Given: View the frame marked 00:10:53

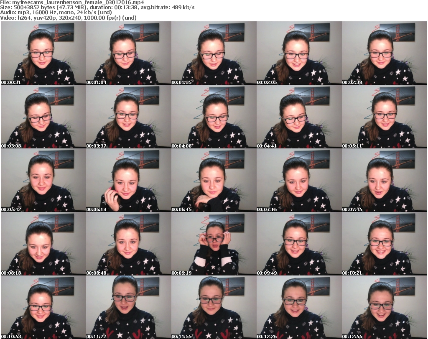Looking at the screenshot, I should pyautogui.click(x=43, y=307).
